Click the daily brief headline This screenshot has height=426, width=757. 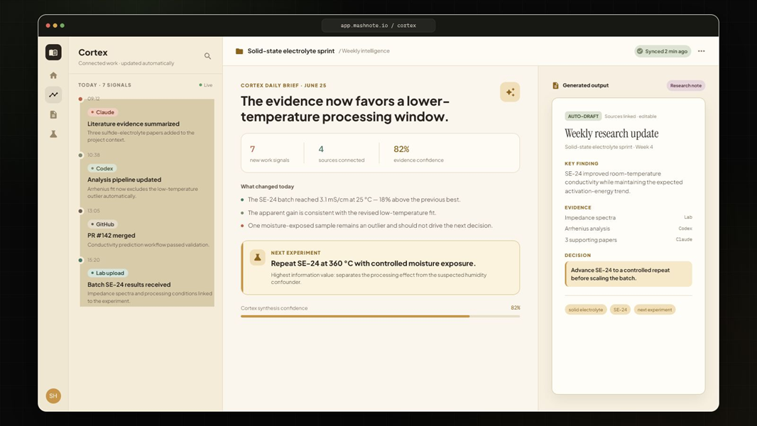[x=345, y=109]
